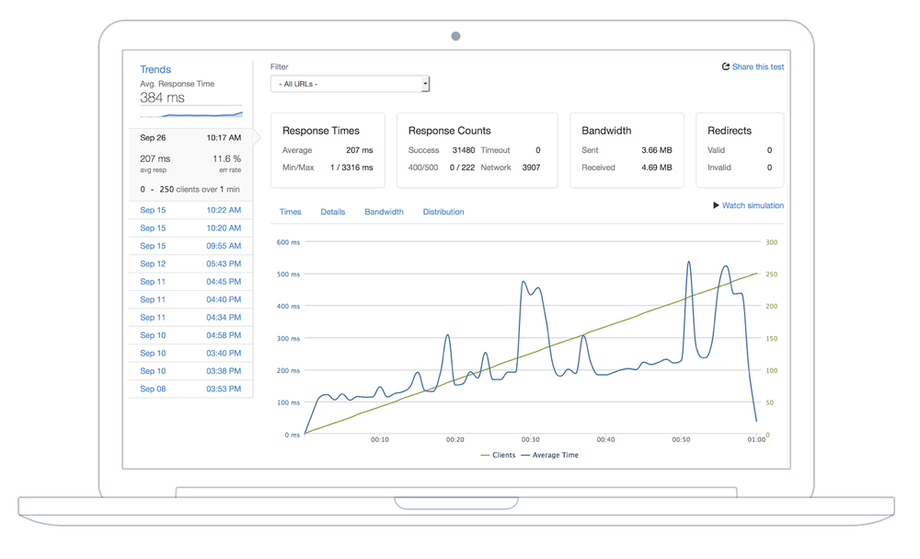Open the Sep 15 10:22 AM test run
Screen dimensions: 920x559
190,210
